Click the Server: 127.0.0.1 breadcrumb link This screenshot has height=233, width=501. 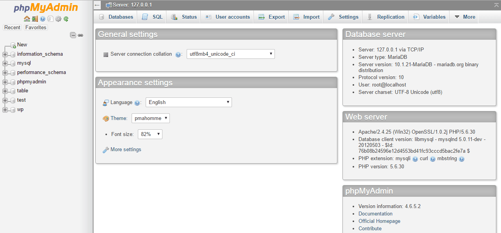(x=132, y=5)
